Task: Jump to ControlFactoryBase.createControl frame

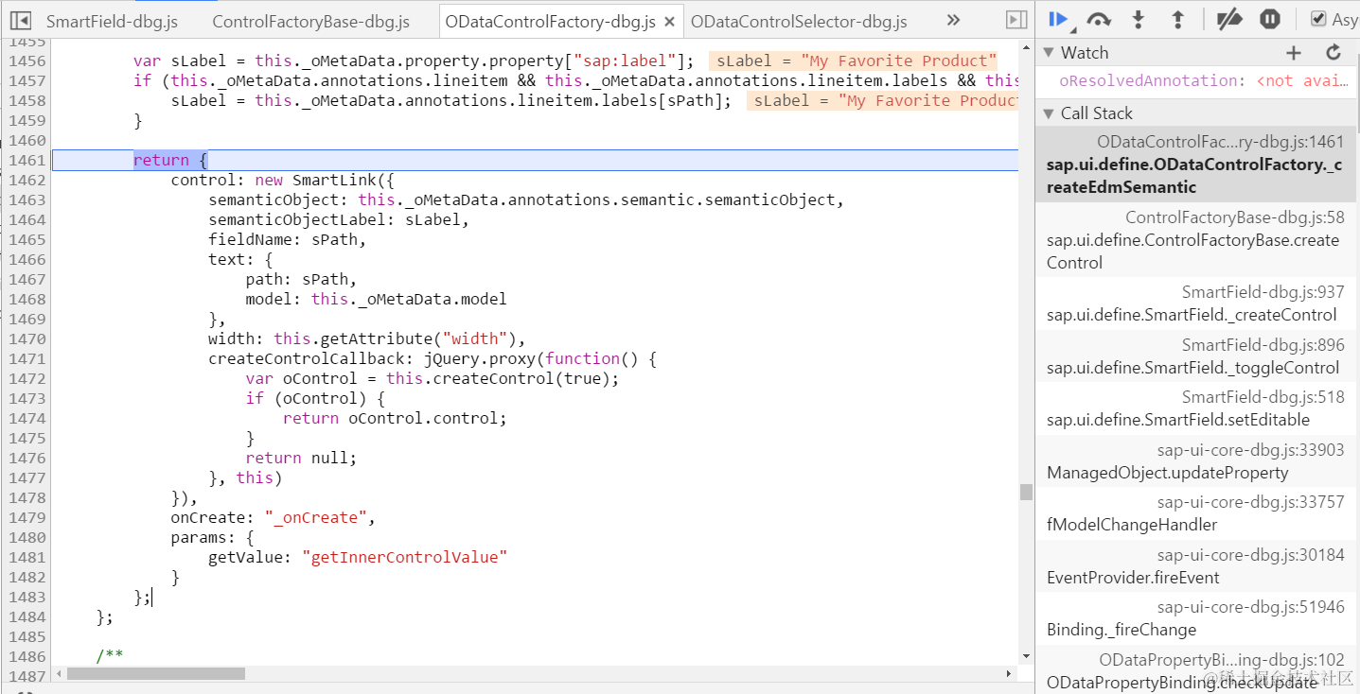Action: (1197, 240)
